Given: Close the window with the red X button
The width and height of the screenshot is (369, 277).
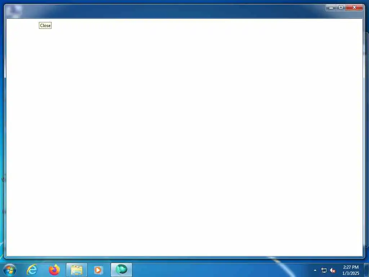Looking at the screenshot, I should tap(354, 8).
